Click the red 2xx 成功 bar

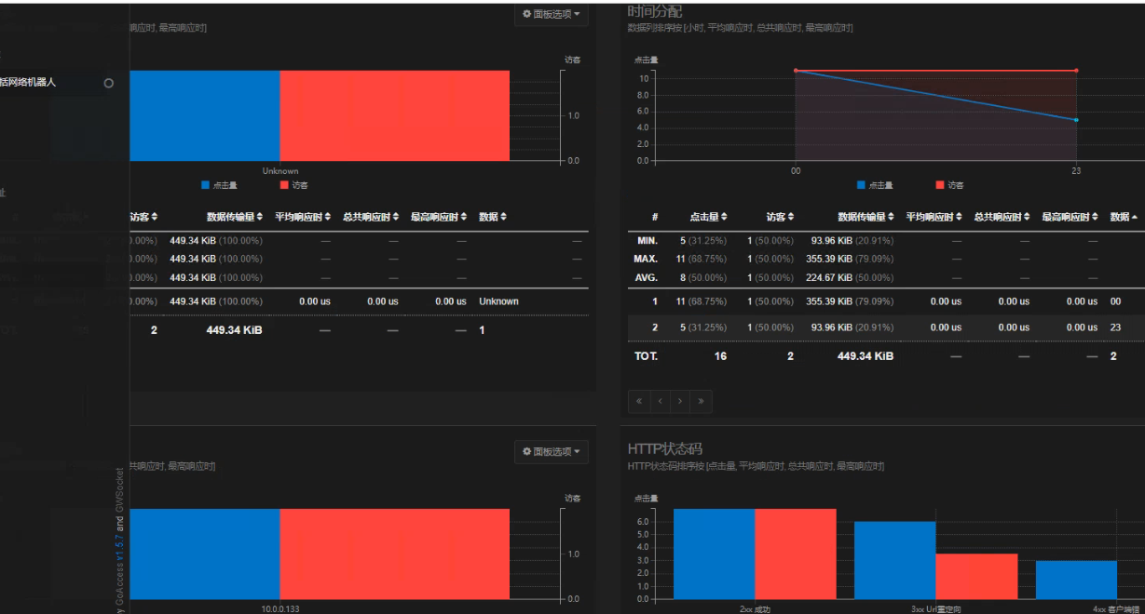[796, 554]
